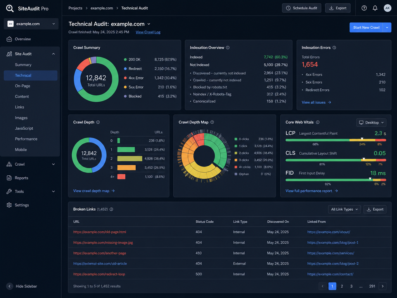
Task: Open View full performance report link
Action: (312, 191)
